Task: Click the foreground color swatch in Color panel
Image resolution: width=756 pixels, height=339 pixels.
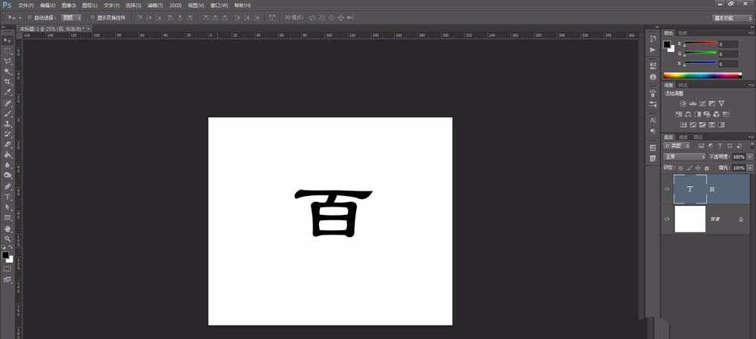Action: tap(667, 45)
